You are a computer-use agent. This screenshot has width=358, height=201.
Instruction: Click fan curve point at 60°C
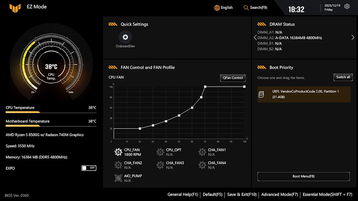click(x=192, y=108)
